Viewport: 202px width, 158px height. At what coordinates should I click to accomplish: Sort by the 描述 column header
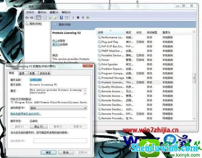(x=130, y=32)
